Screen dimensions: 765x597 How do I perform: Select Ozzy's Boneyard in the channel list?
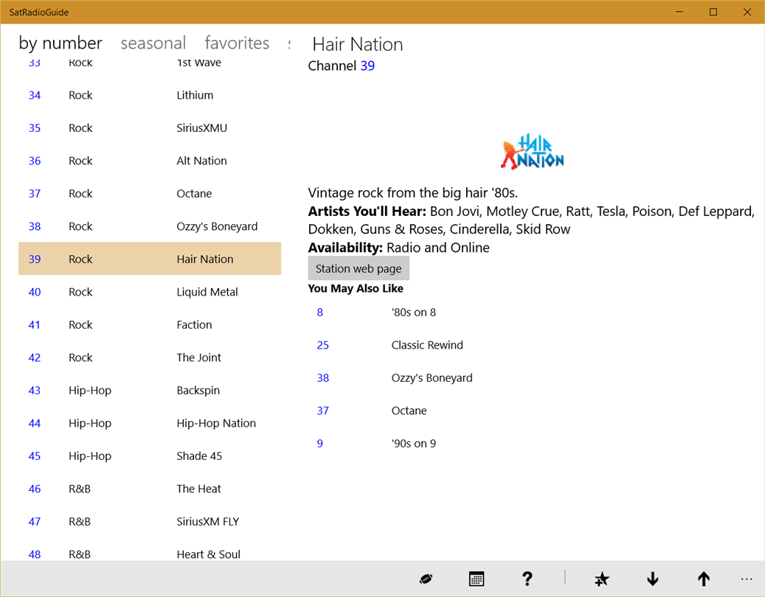(x=150, y=226)
